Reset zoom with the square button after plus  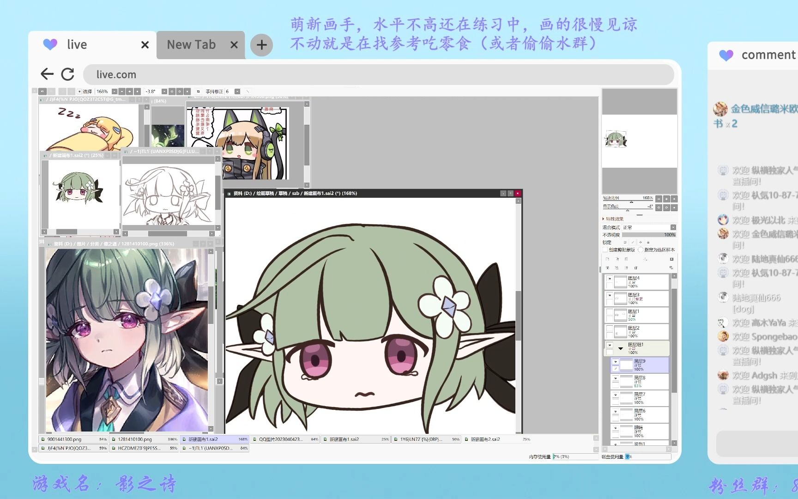[137, 91]
